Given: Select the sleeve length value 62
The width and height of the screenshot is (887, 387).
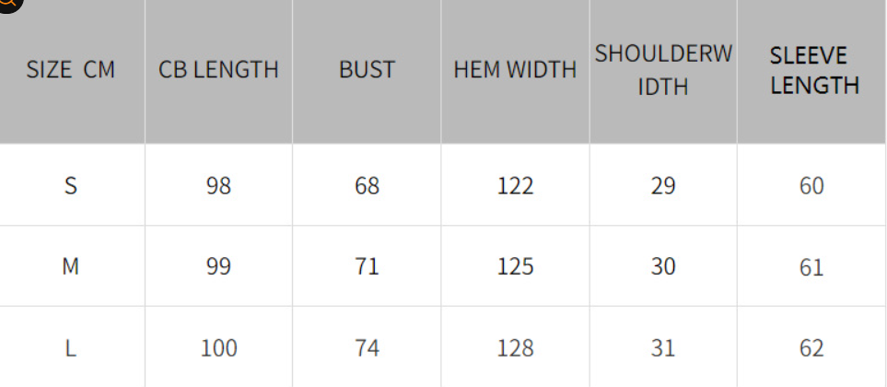Looking at the screenshot, I should [x=811, y=348].
